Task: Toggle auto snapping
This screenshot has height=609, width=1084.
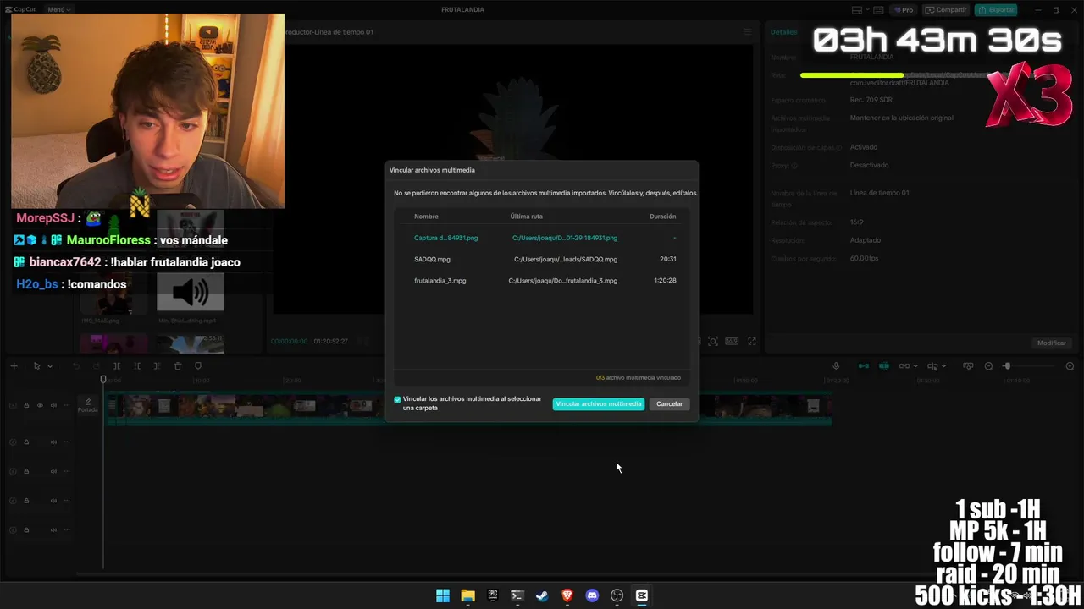Action: point(884,366)
